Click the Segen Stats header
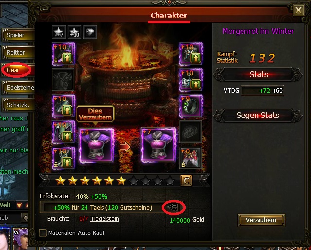 [258, 116]
